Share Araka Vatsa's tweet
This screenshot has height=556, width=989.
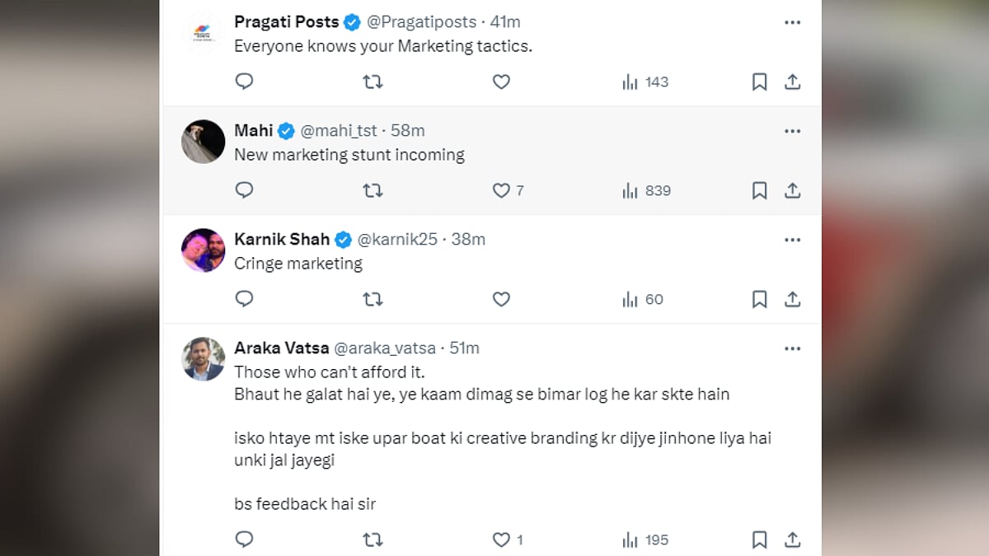(792, 540)
